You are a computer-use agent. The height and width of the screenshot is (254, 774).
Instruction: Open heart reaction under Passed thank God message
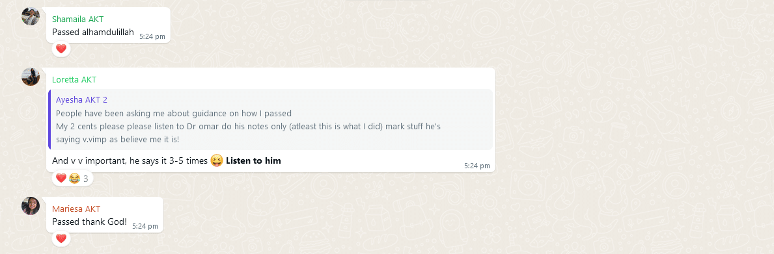point(61,239)
